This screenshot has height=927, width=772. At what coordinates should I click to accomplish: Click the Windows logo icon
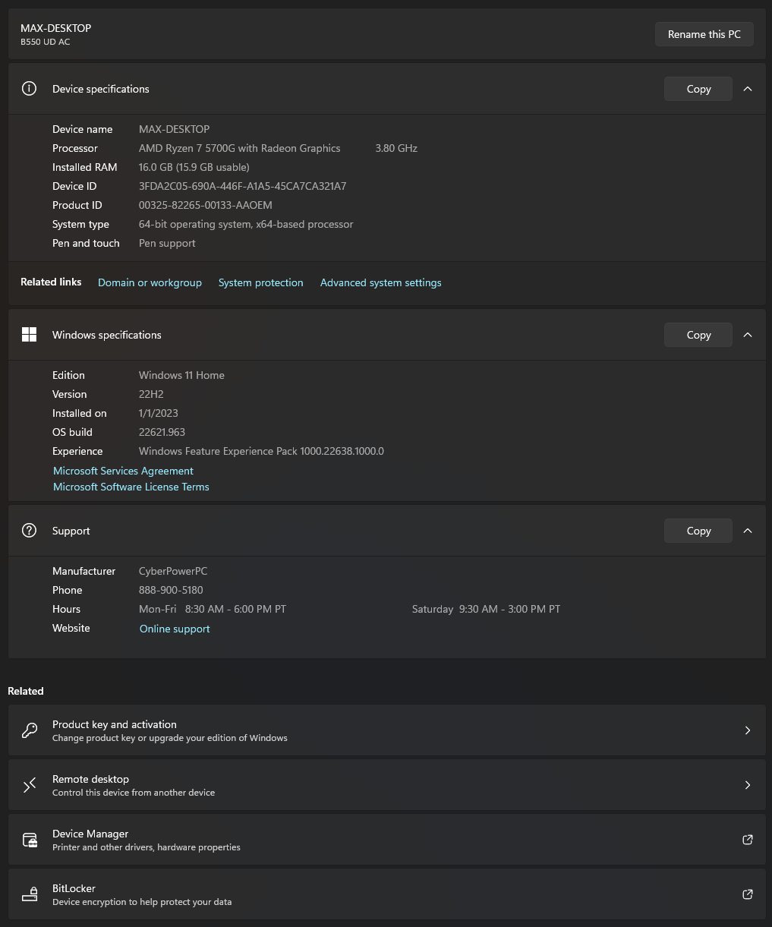coord(29,335)
